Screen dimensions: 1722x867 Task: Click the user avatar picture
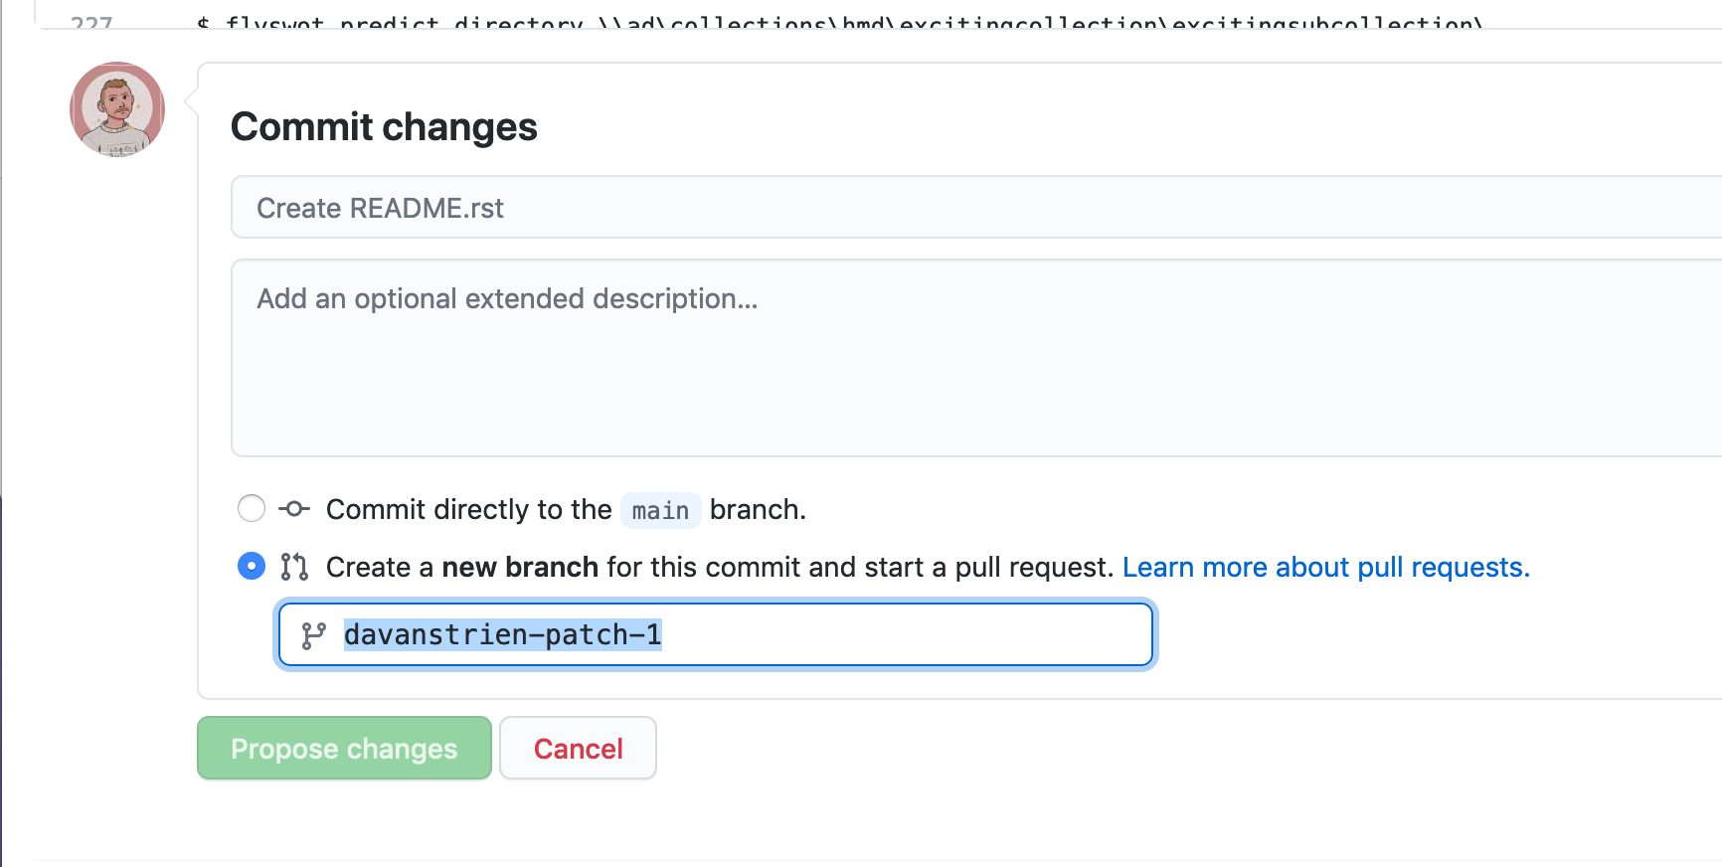tap(117, 109)
